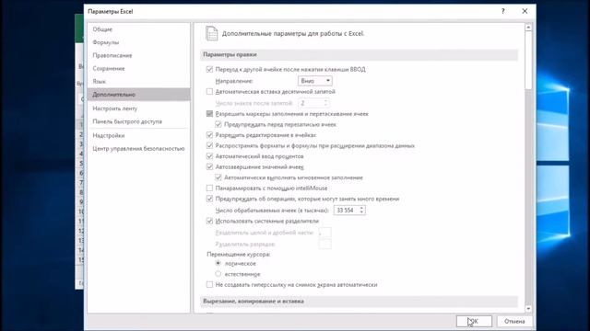
Task: Click the stepper arrows of the 33 554 field
Action: coord(361,211)
